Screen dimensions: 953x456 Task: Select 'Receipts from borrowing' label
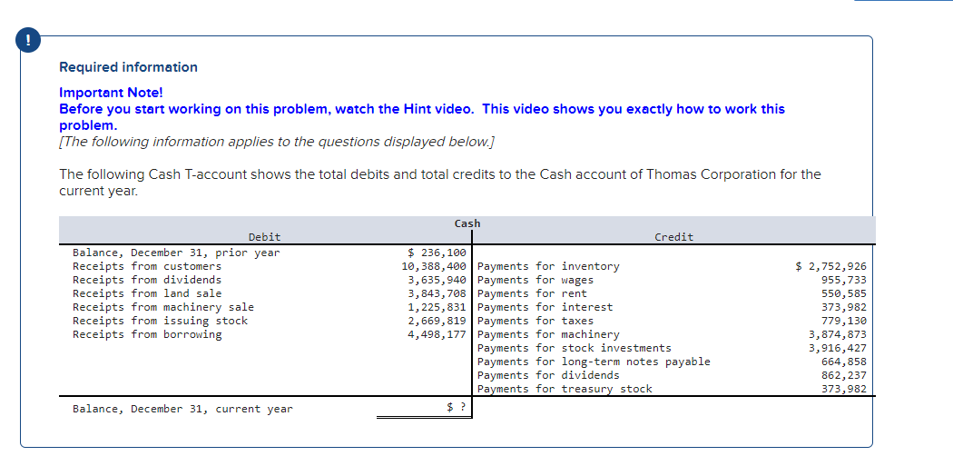(147, 334)
